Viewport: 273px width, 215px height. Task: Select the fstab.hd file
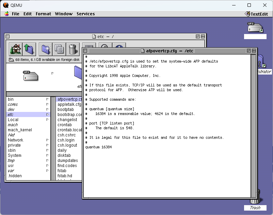pyautogui.click(x=69, y=176)
